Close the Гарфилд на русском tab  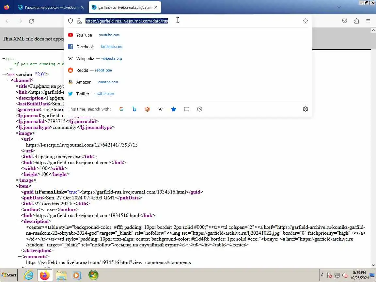pyautogui.click(x=82, y=8)
